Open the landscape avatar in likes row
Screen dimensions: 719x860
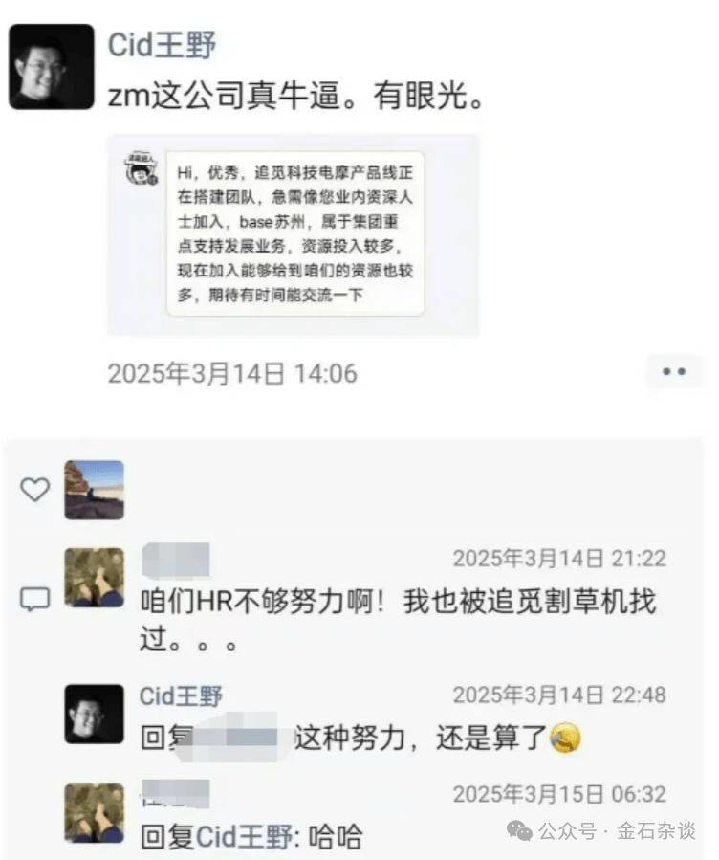95,490
